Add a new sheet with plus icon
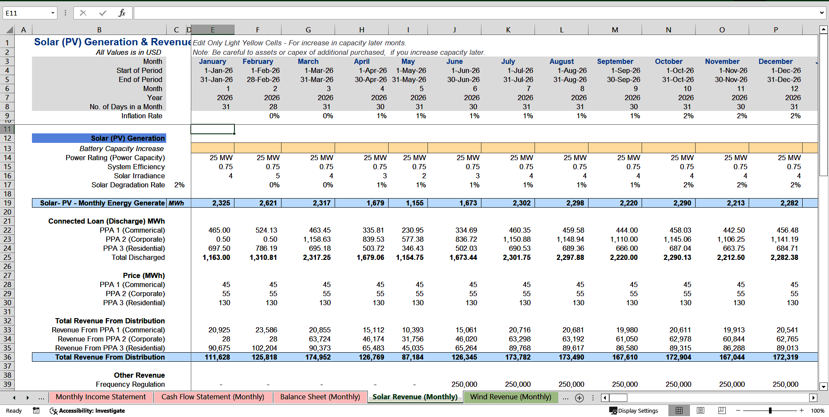This screenshot has width=829, height=417. (x=579, y=398)
